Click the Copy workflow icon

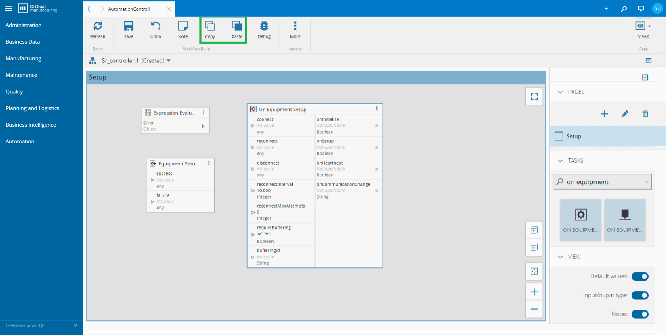pos(210,29)
